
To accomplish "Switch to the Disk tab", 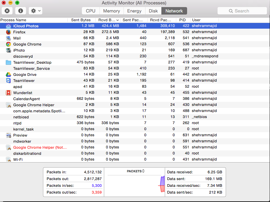I will point(153,11).
